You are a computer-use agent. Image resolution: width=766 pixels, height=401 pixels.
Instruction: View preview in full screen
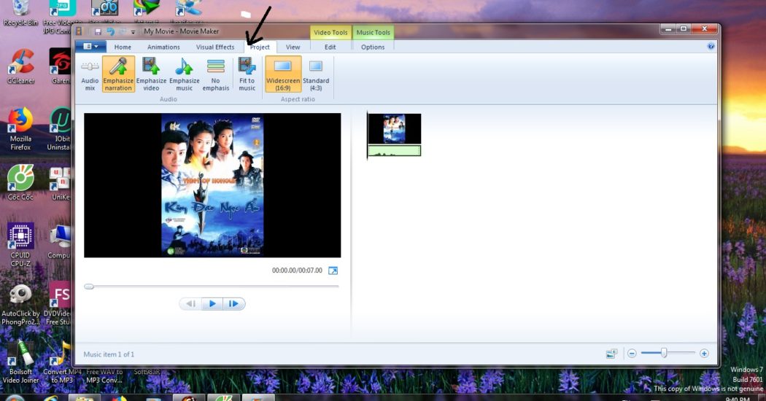[333, 270]
